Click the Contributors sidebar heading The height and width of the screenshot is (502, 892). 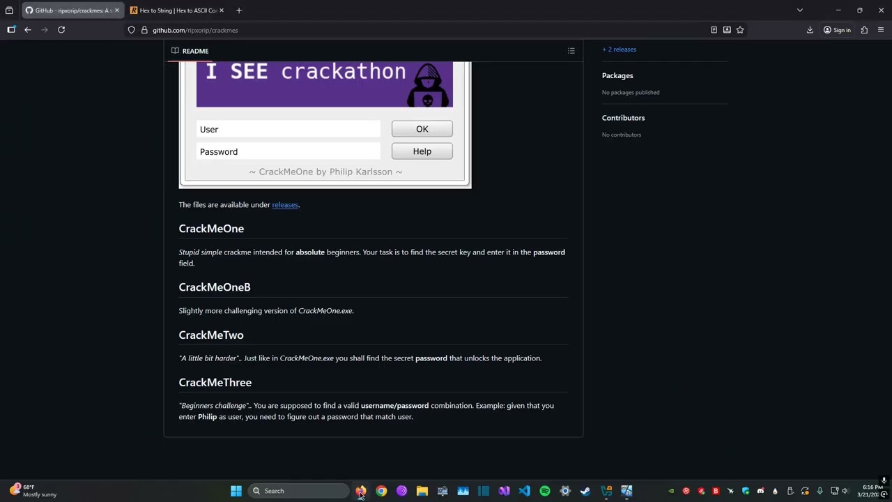[624, 118]
